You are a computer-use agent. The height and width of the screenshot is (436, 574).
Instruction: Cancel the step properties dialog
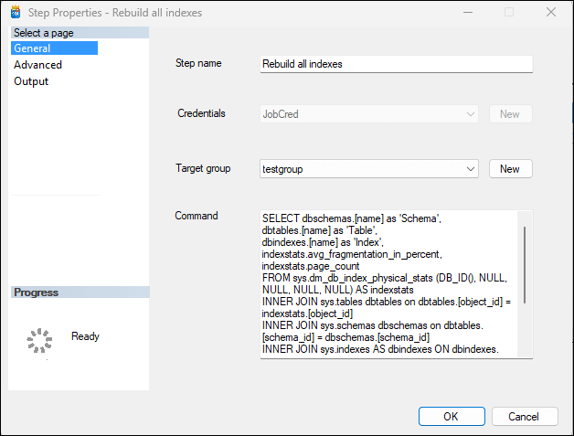[524, 416]
